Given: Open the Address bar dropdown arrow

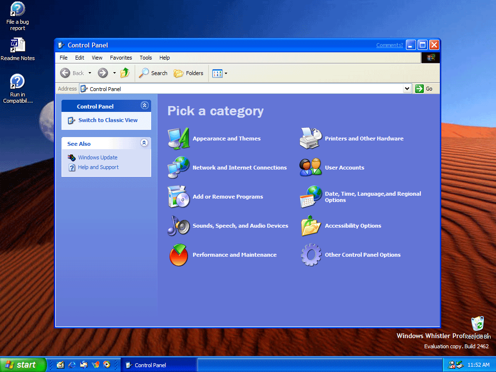Looking at the screenshot, I should 407,89.
